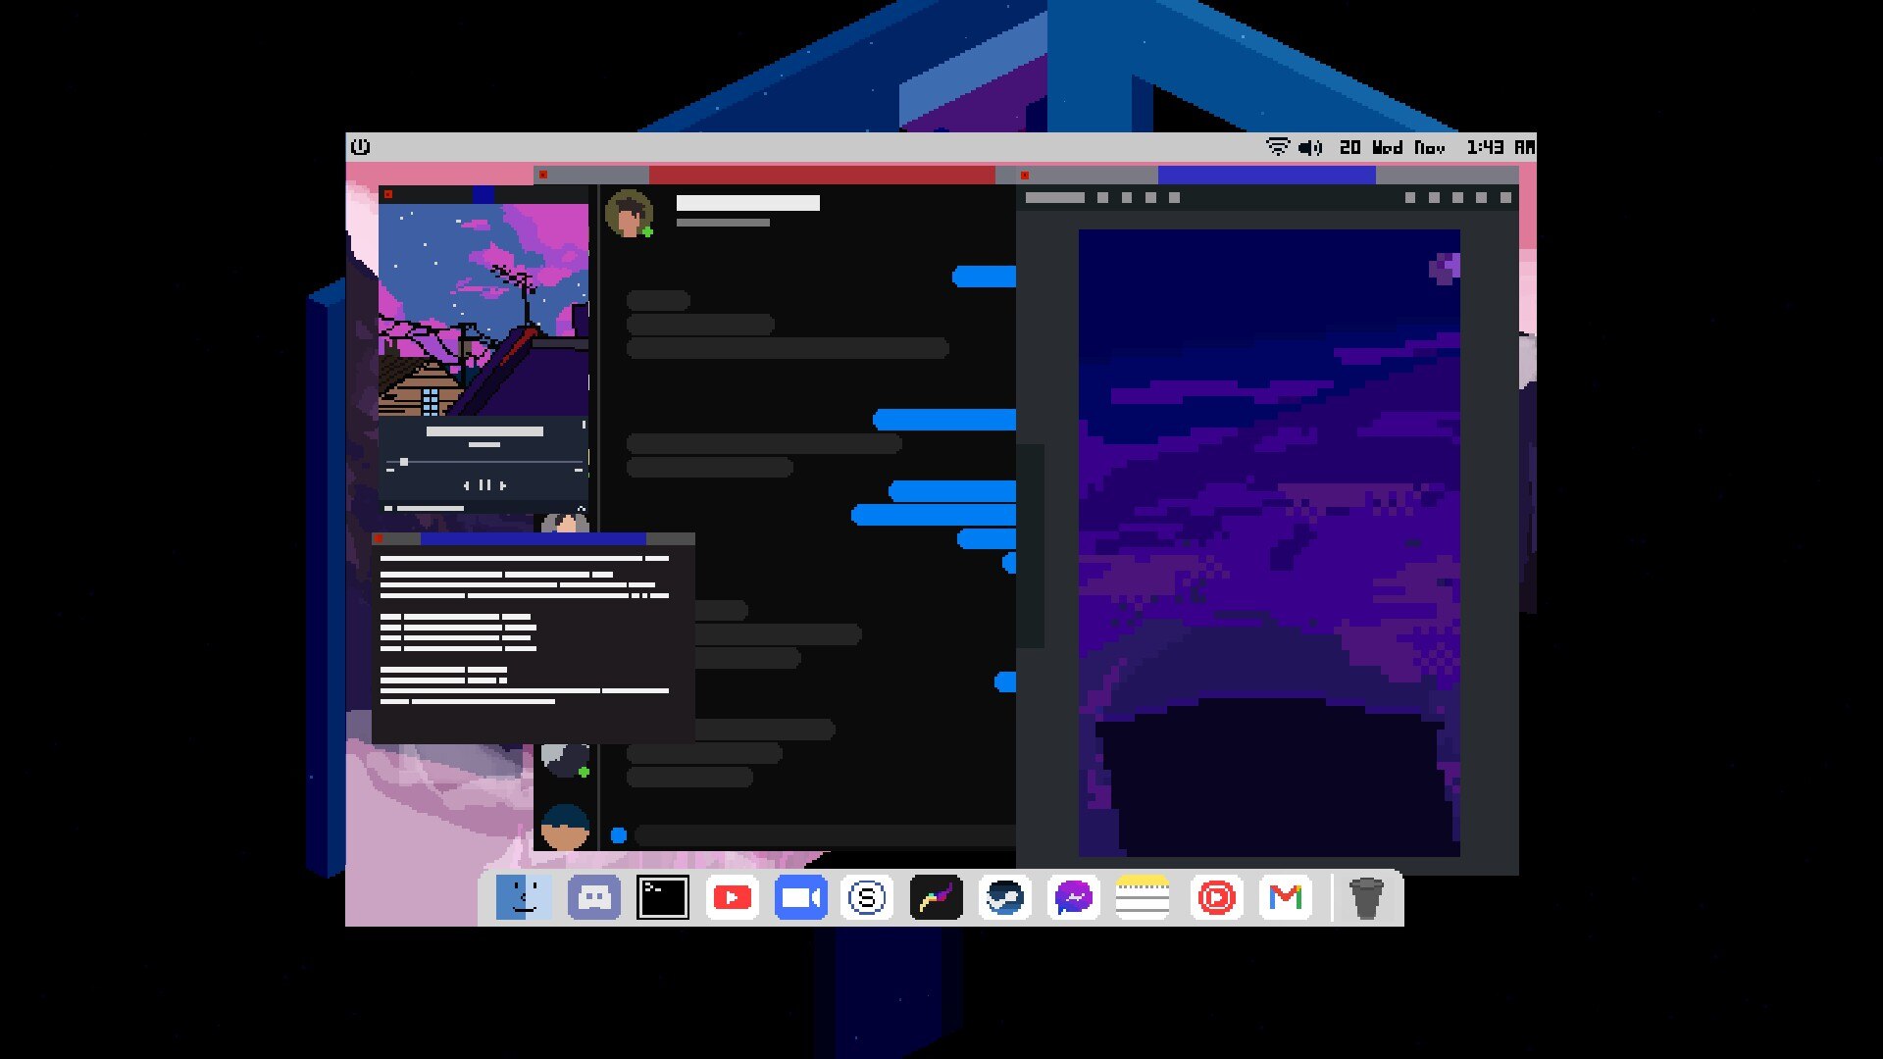
Task: Select the blue-beanie contact avatar in chat sidebar
Action: coord(565,827)
